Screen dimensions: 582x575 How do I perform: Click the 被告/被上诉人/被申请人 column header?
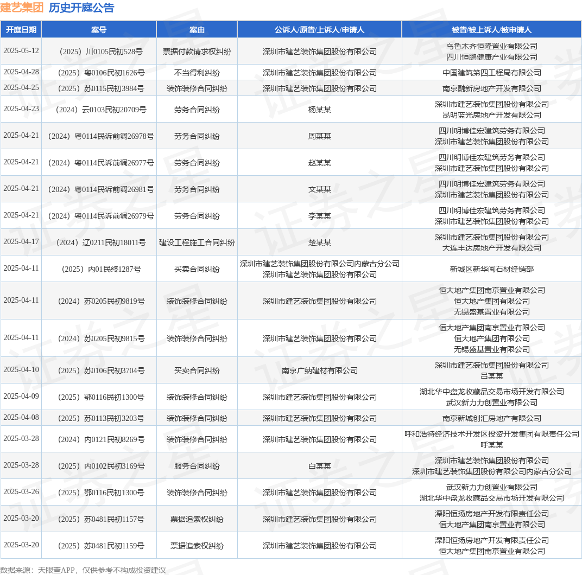(491, 30)
